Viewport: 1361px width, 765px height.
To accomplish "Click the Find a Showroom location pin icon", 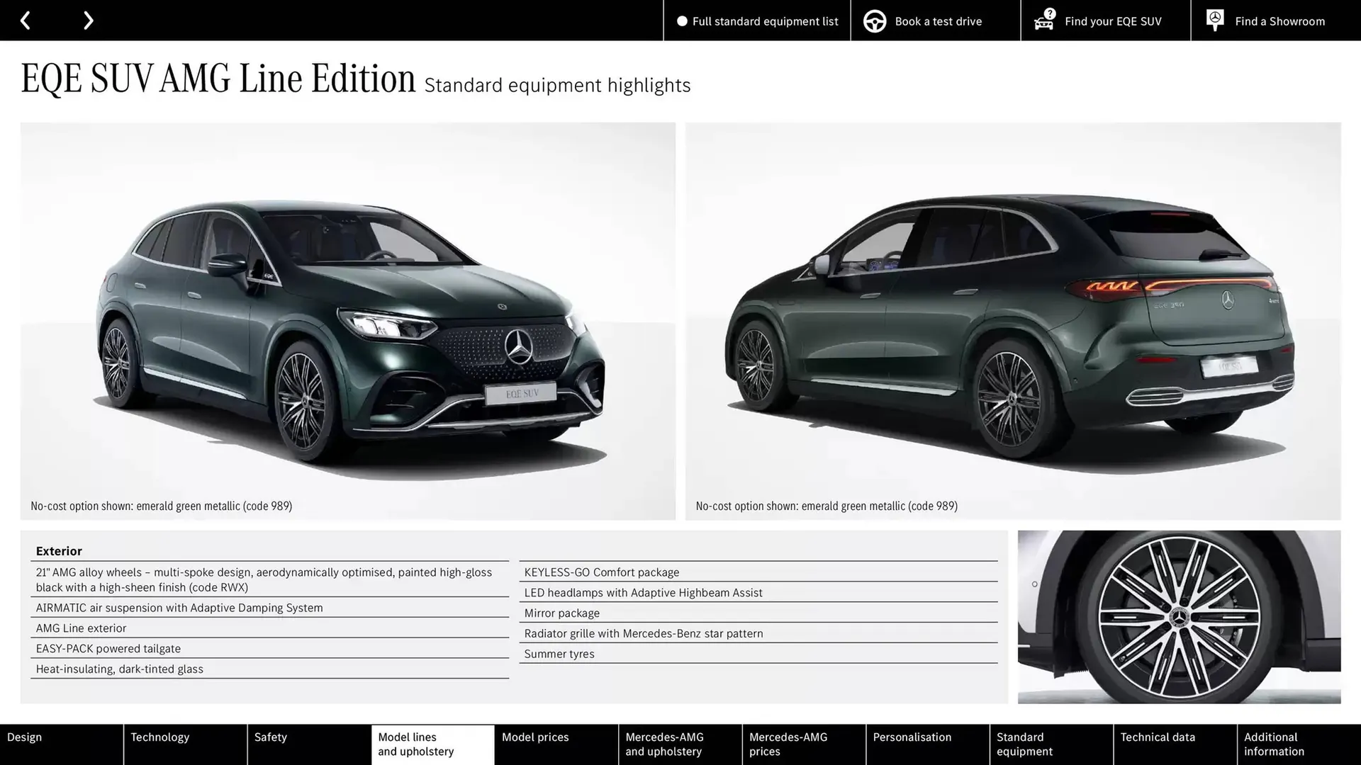I will (1214, 20).
